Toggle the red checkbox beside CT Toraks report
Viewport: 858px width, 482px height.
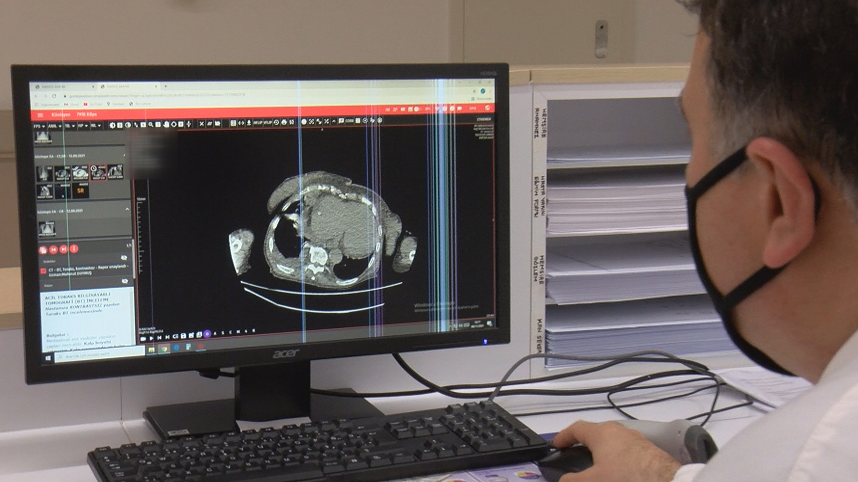pos(43,271)
